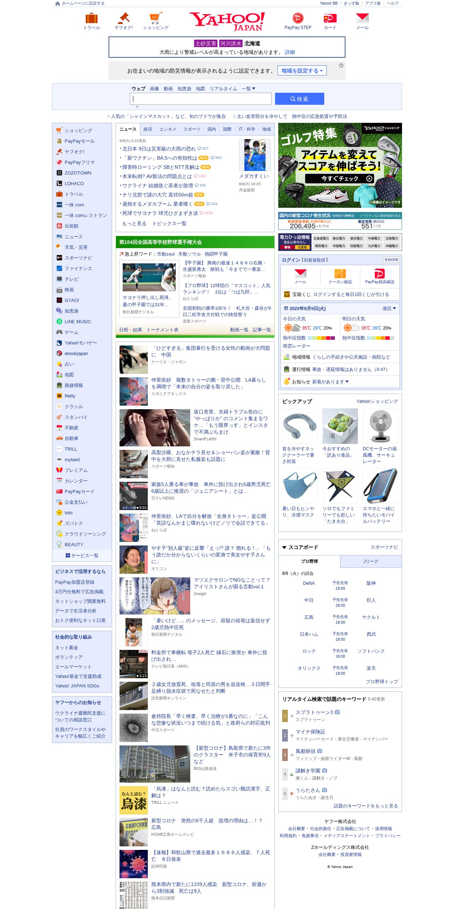Click the ゲーム controller sidebar icon
Viewport: 454px width, 909px height.
pyautogui.click(x=59, y=332)
